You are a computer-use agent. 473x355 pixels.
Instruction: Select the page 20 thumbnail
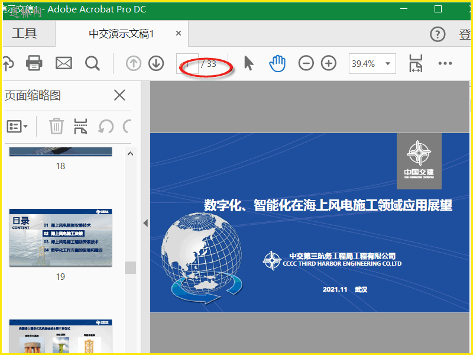coord(61,336)
